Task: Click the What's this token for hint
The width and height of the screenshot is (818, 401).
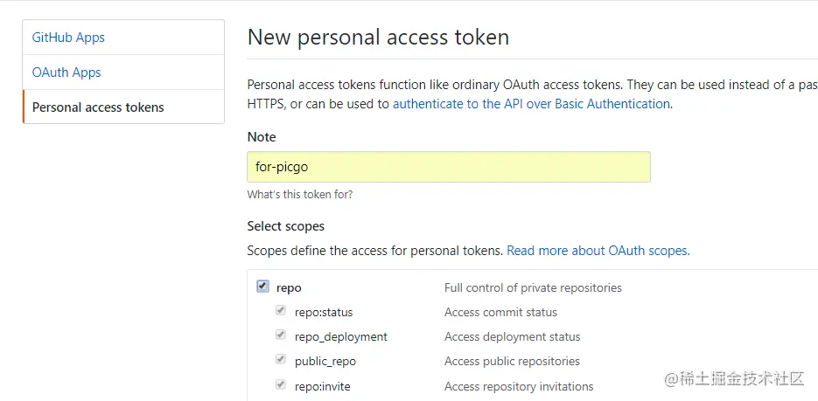Action: [300, 195]
